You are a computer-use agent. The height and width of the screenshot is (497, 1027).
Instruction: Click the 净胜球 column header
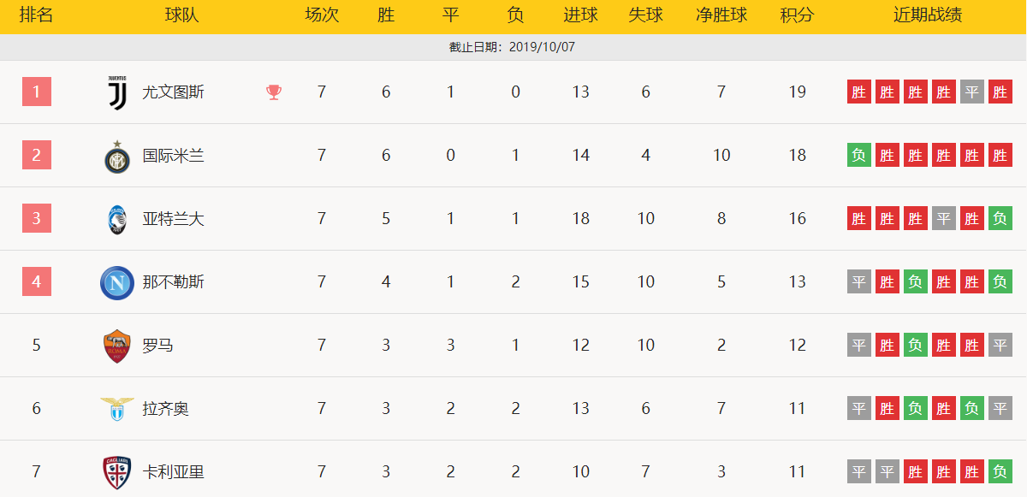coord(721,15)
